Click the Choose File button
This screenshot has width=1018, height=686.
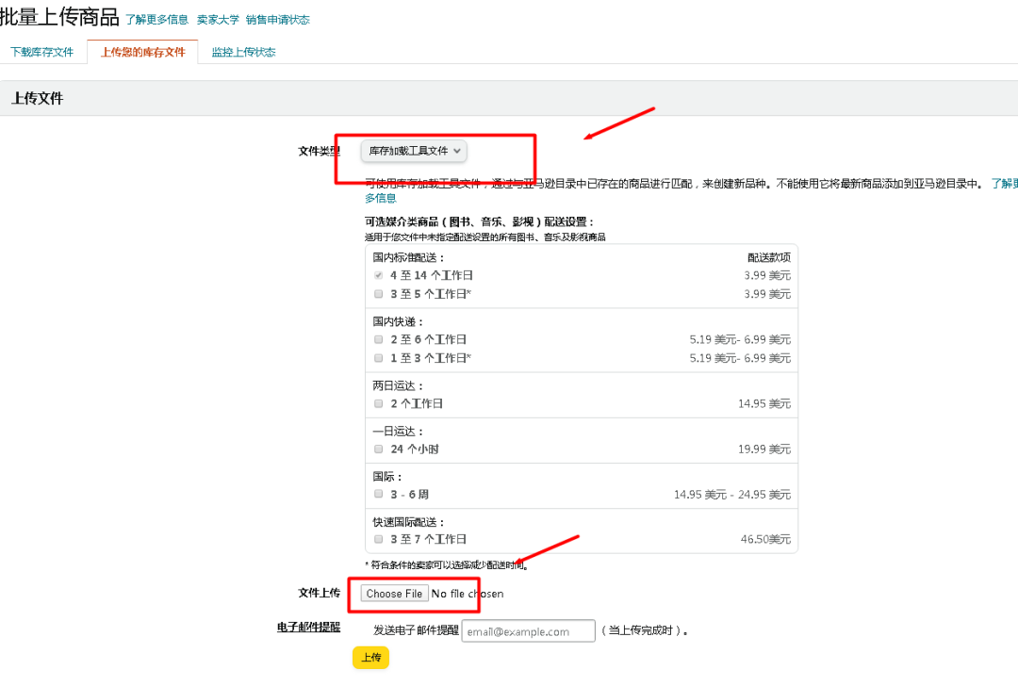tap(393, 593)
